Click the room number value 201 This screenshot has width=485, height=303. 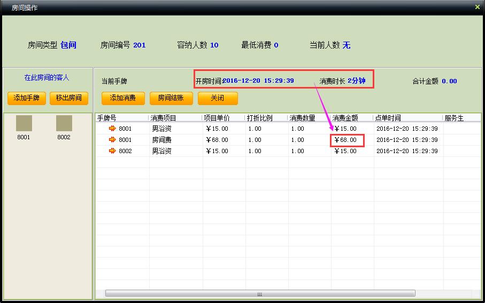139,45
